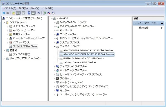The height and width of the screenshot is (107, 166).
Task: Select the 共有フォルダー icon
Action: click(x=11, y=35)
